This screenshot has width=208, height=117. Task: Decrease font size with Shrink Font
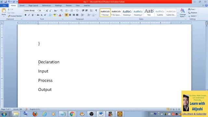(50, 10)
